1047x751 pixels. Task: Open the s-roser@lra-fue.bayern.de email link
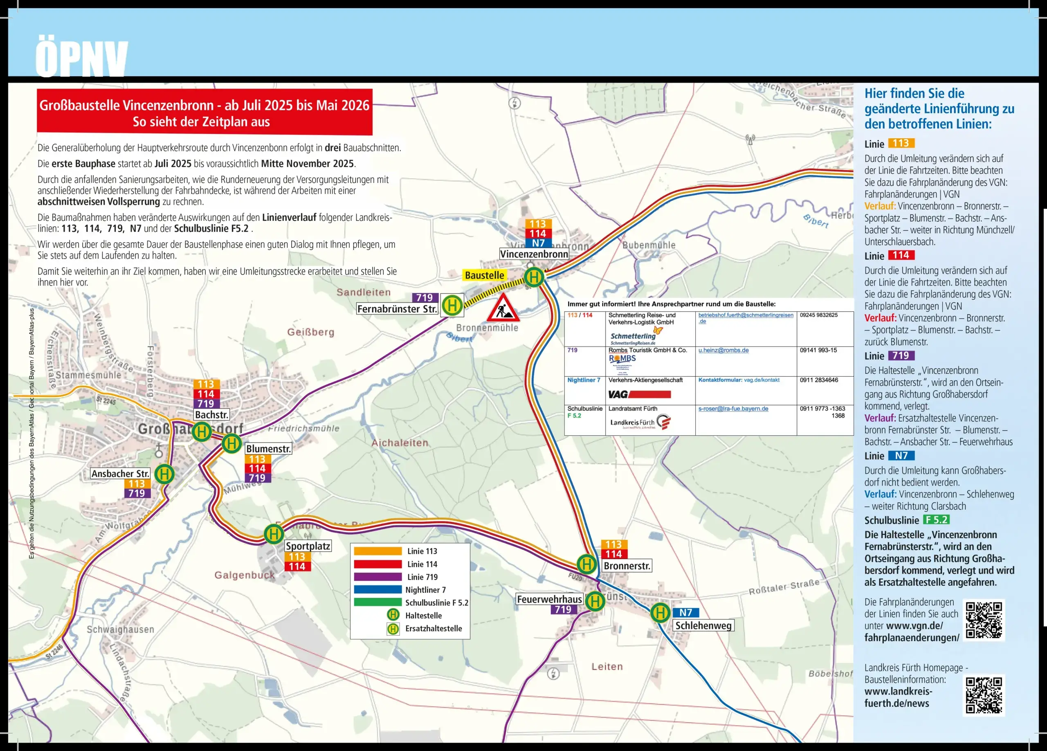733,409
